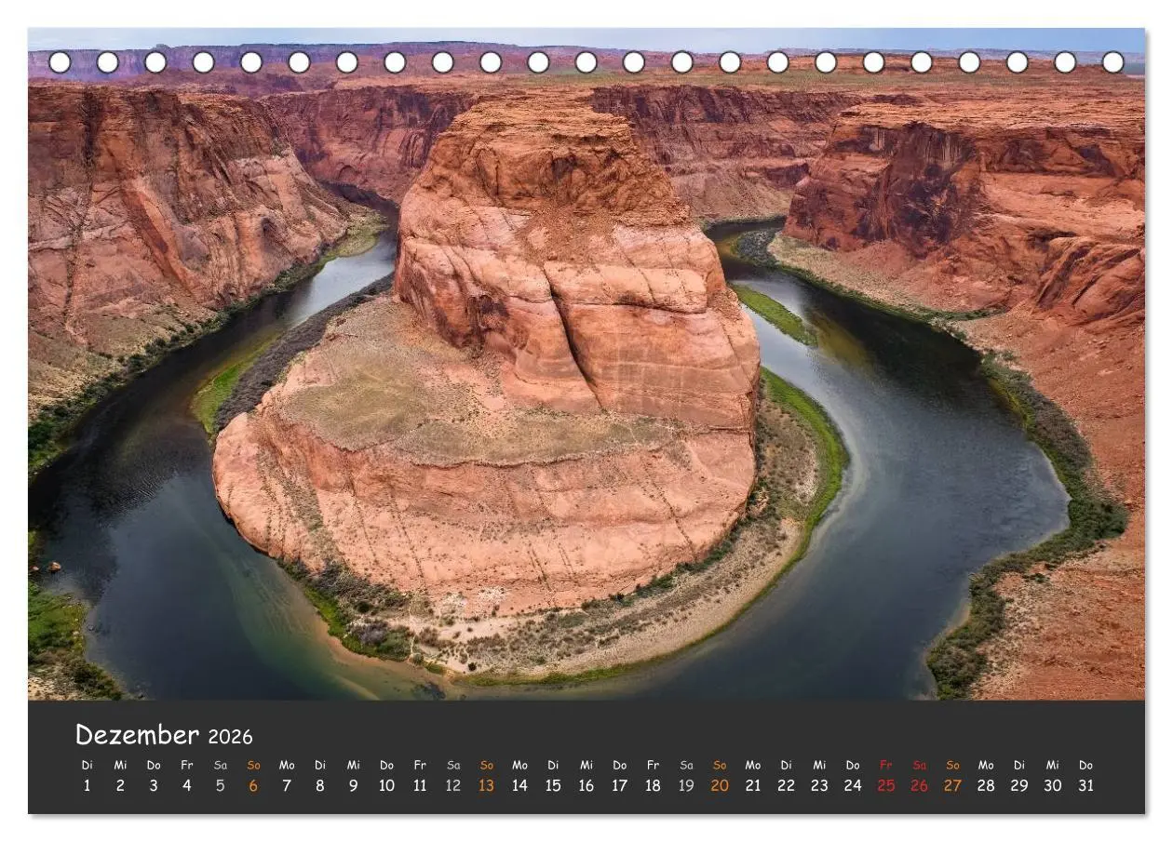Select date 2 in the calendar row
Viewport: 1173px width, 842px height.
(120, 785)
